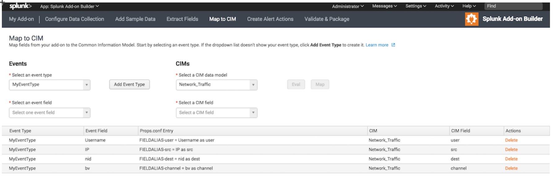
Task: Click the Splunk Add-on Builder gear icon
Action: tap(472, 19)
